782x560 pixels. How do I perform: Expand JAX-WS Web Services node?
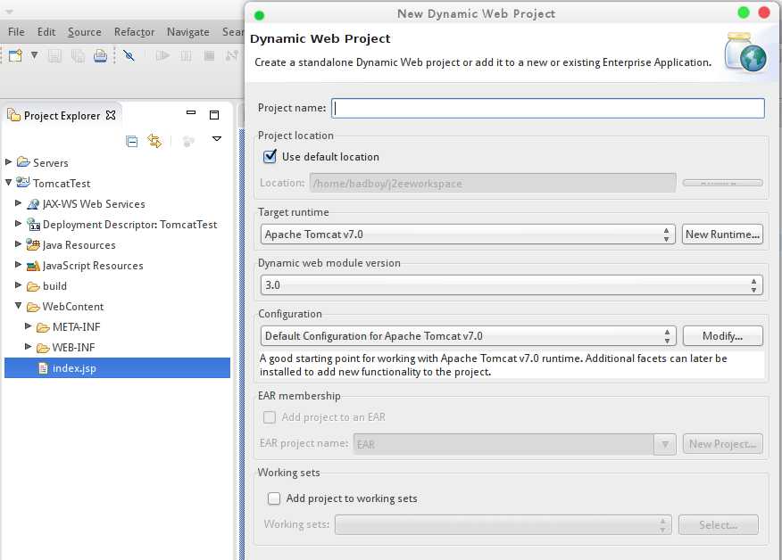[19, 202]
